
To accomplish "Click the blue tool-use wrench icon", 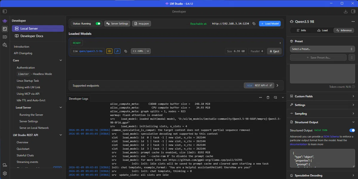I will pos(117,51).
